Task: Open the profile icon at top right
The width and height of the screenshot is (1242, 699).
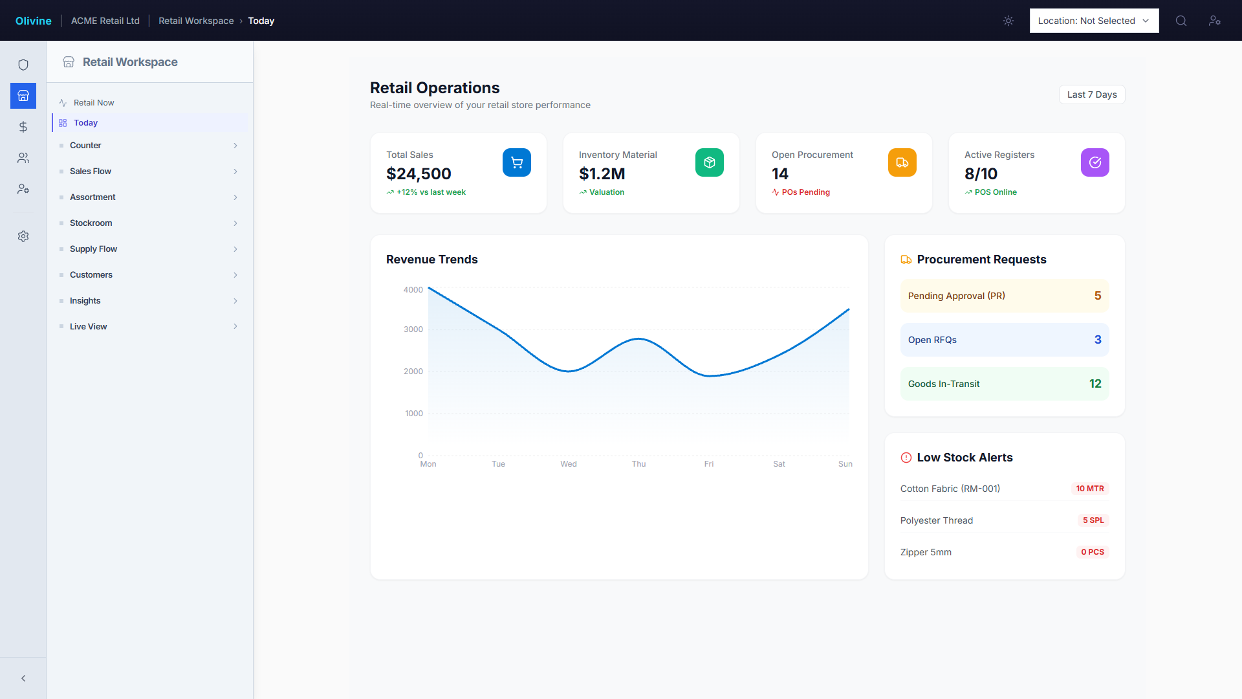Action: [1215, 21]
